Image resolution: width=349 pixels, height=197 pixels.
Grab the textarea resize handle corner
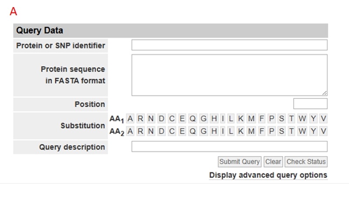click(x=325, y=93)
